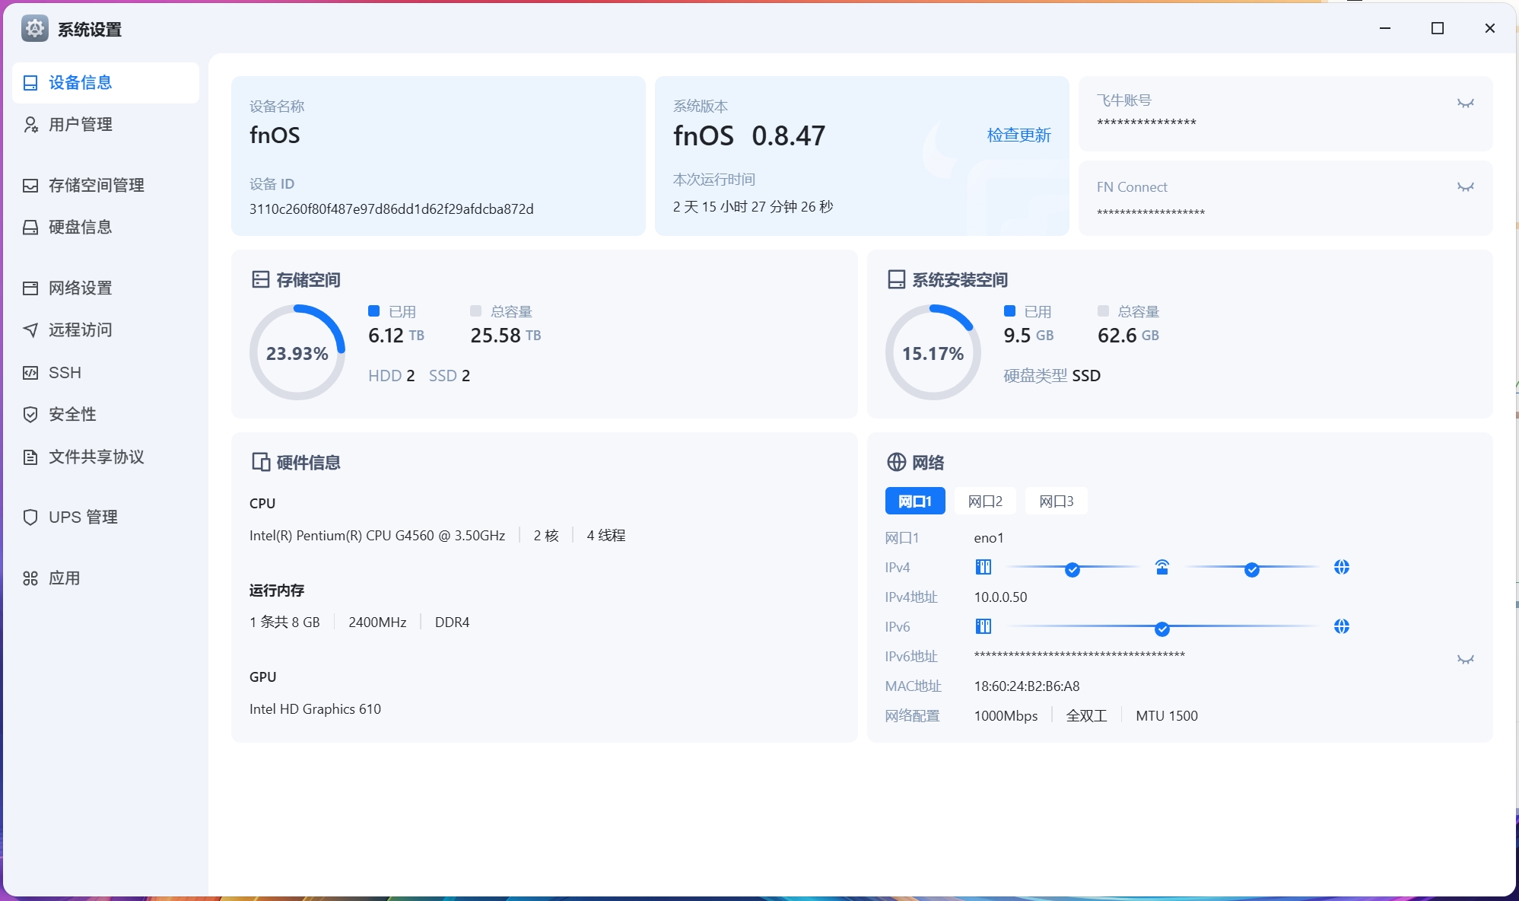Click the 硬件信息 device icon
This screenshot has width=1519, height=901.
pyautogui.click(x=260, y=463)
